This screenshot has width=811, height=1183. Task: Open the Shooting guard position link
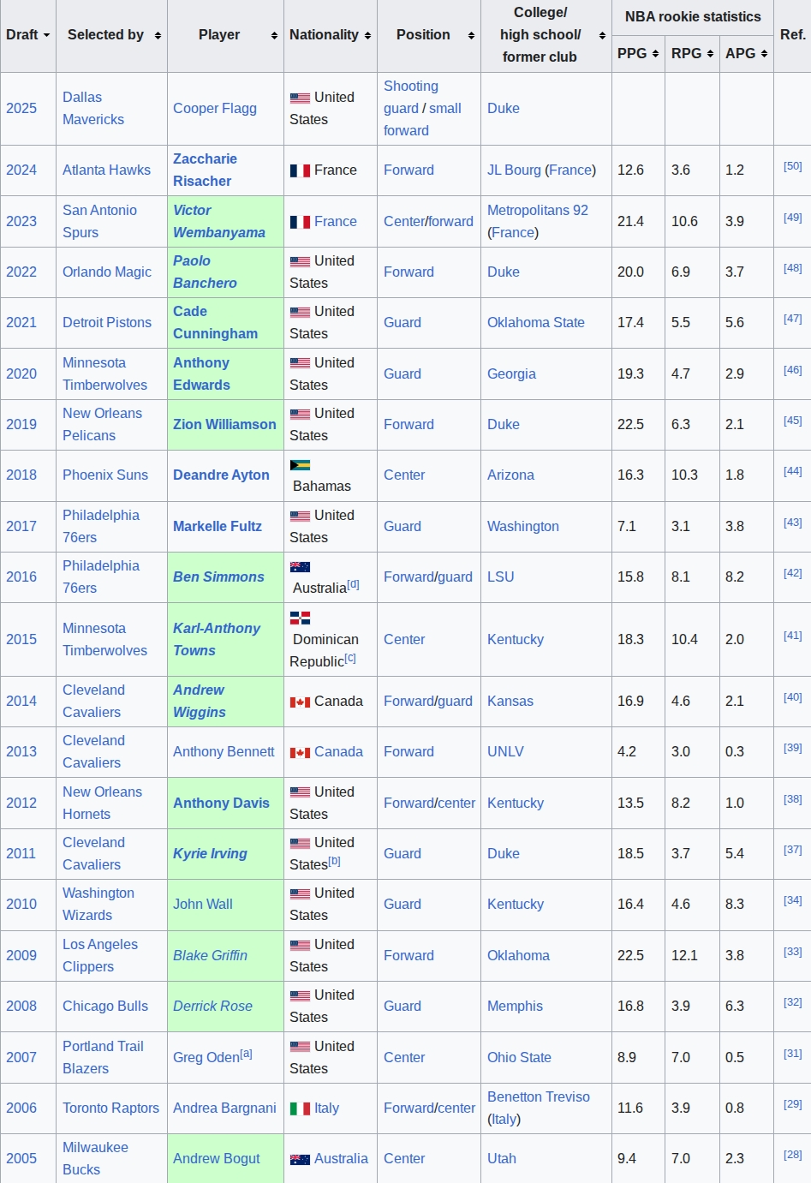pos(410,98)
